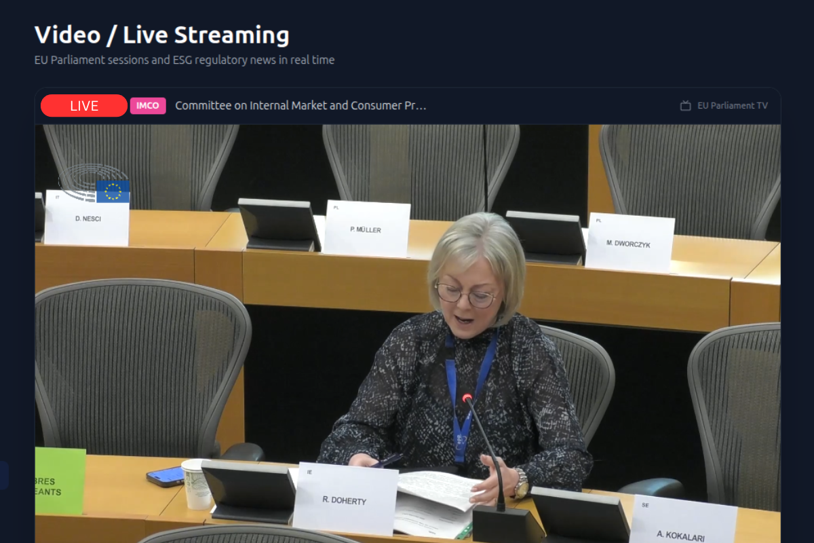Click the truncated Committee on Internal Market title
Screen dimensions: 814x543
pyautogui.click(x=301, y=106)
